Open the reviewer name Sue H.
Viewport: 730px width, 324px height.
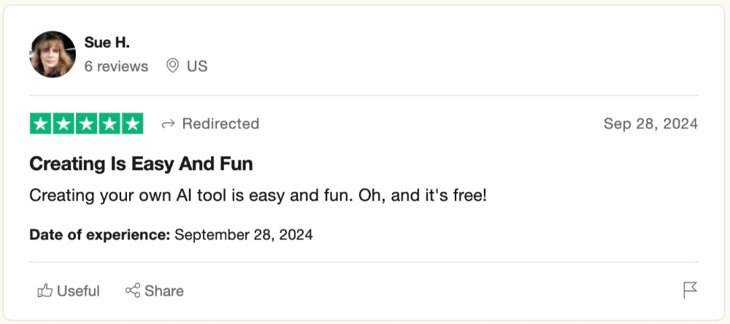pos(107,42)
